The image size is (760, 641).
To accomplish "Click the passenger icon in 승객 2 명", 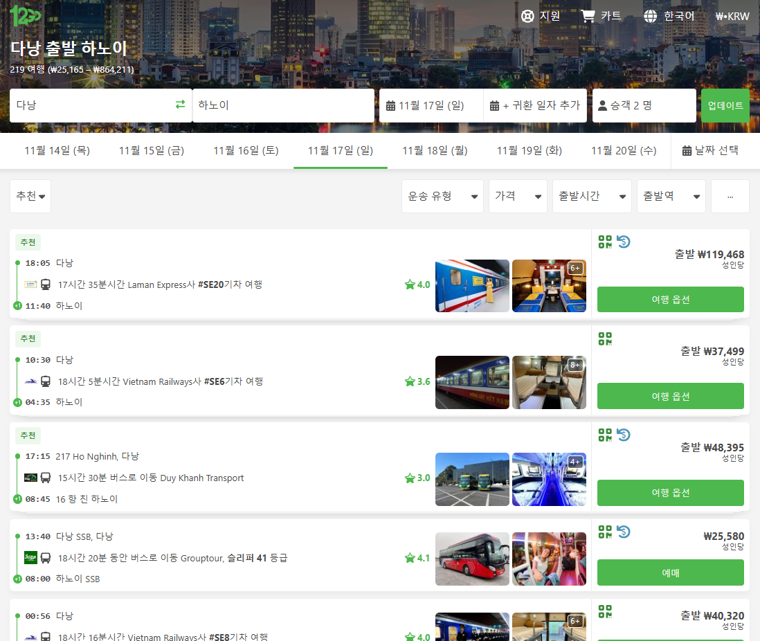I will click(602, 105).
